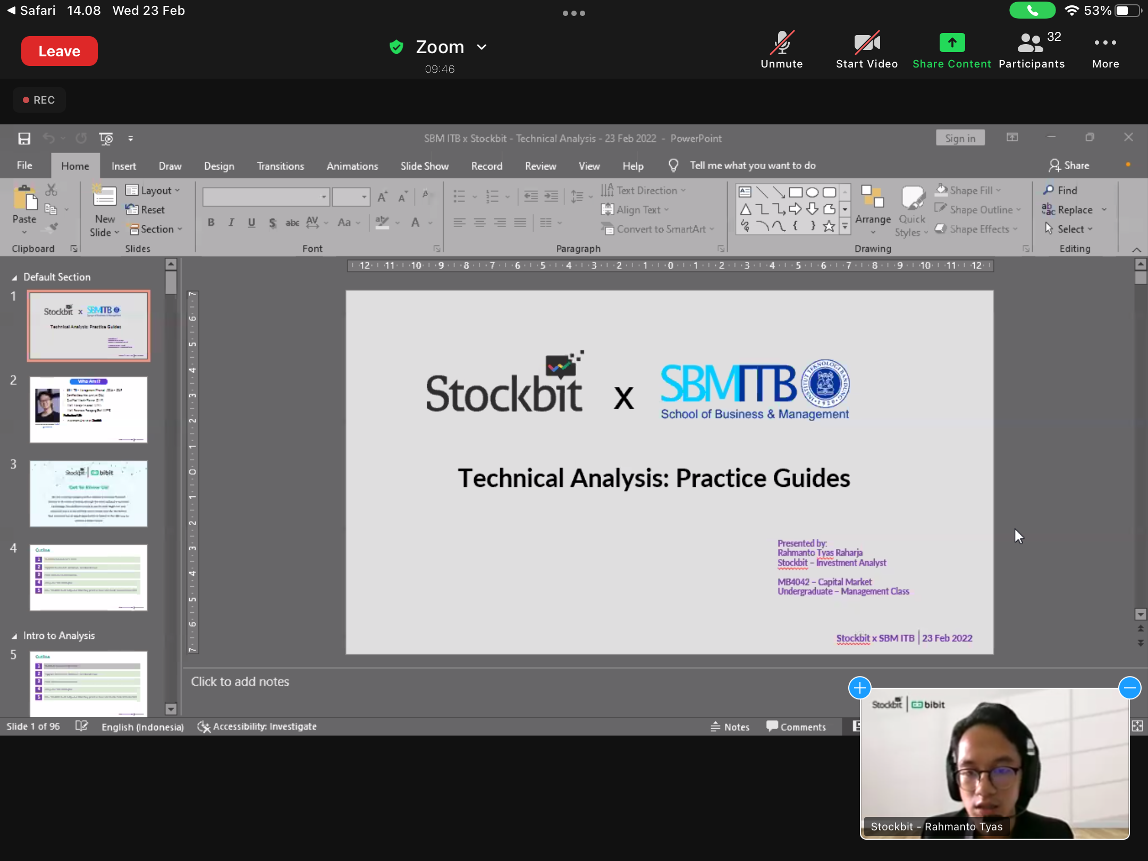Expand the shapes gallery More arrow

[x=845, y=226]
